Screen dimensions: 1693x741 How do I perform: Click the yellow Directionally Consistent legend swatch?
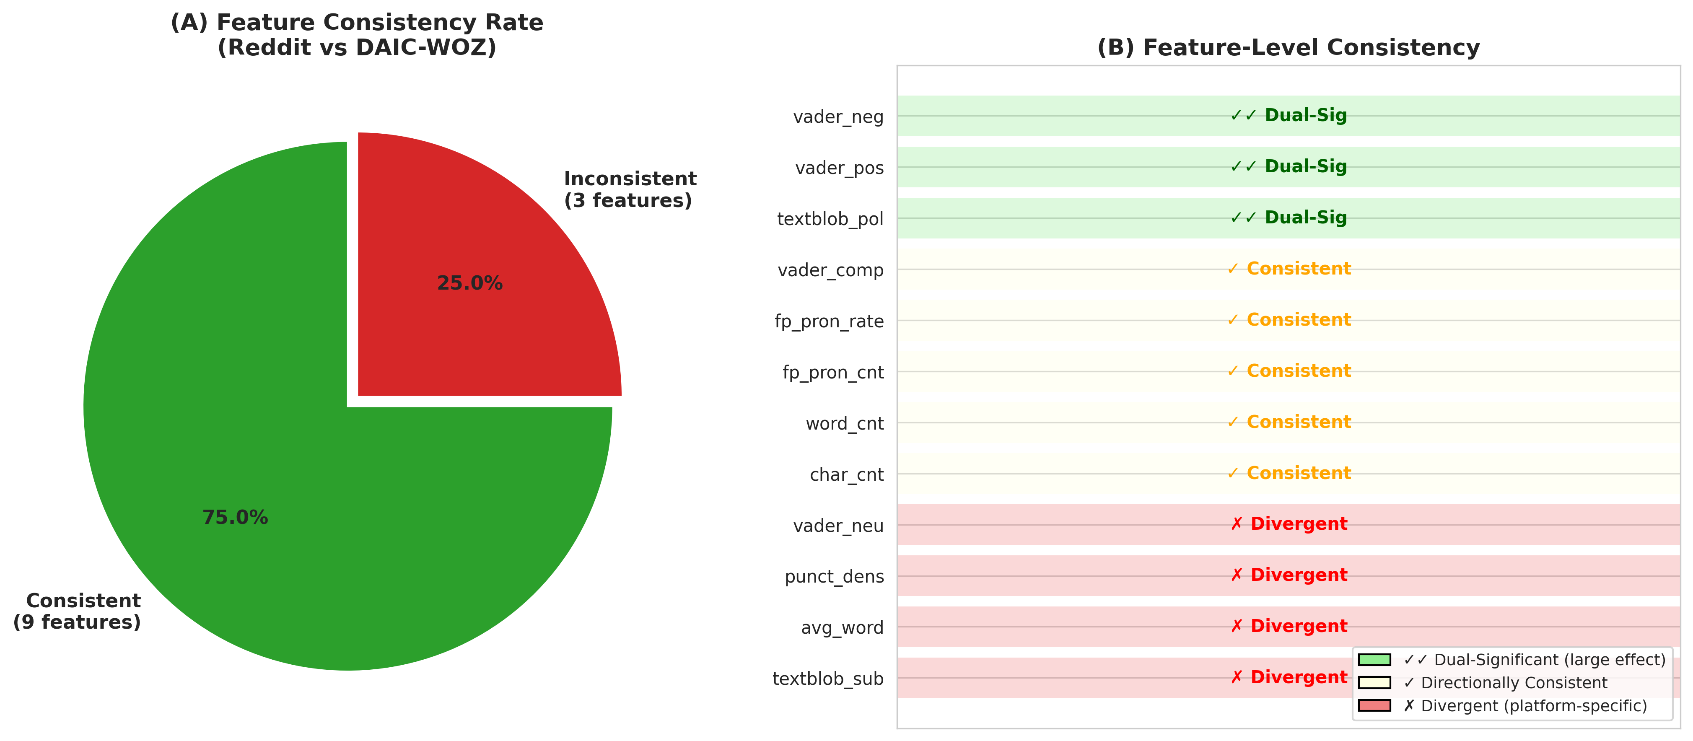coord(1374,683)
